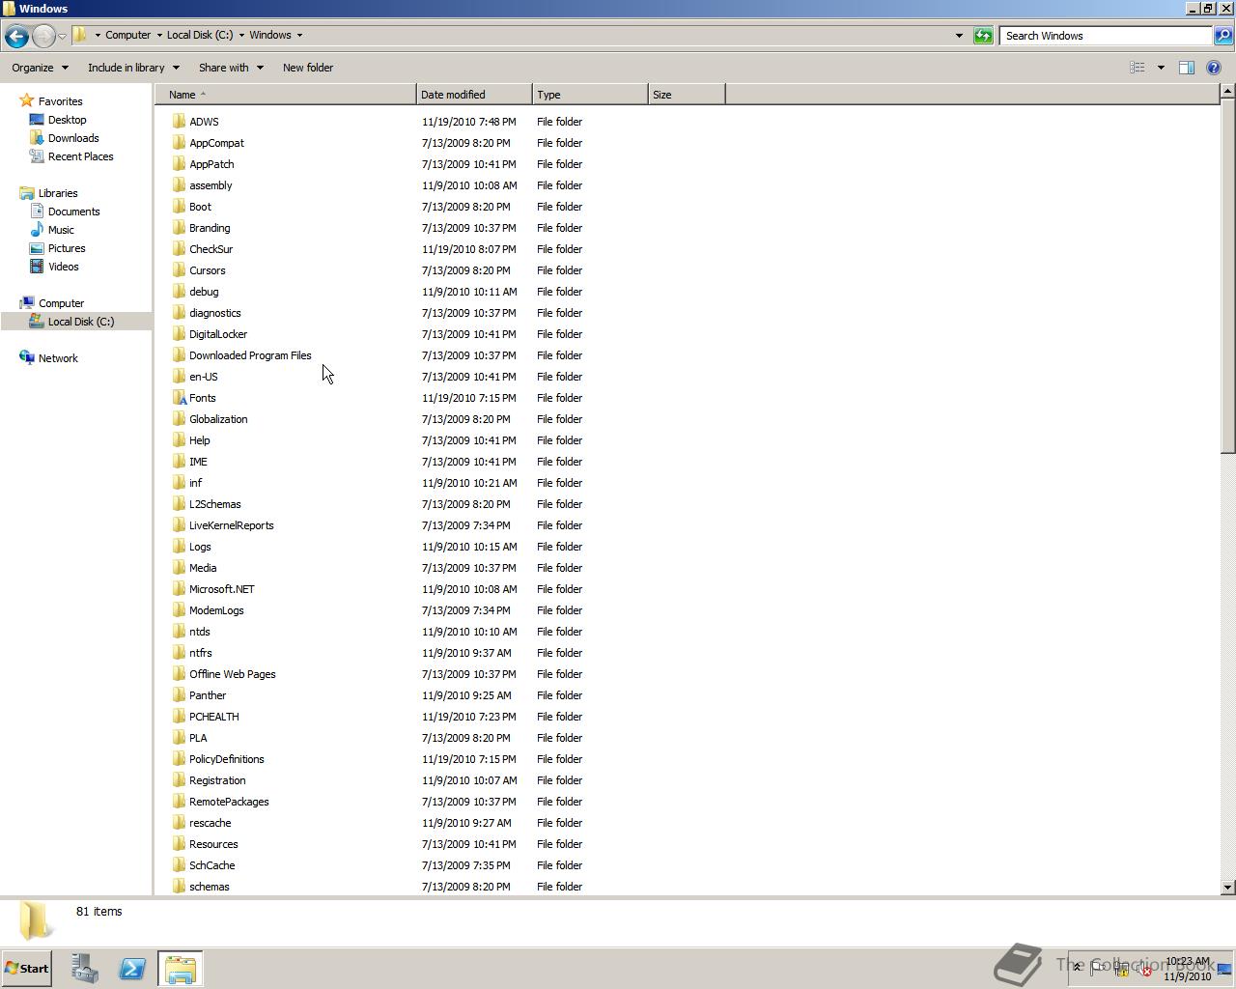Select the schemas folder icon
The height and width of the screenshot is (989, 1236).
point(179,887)
